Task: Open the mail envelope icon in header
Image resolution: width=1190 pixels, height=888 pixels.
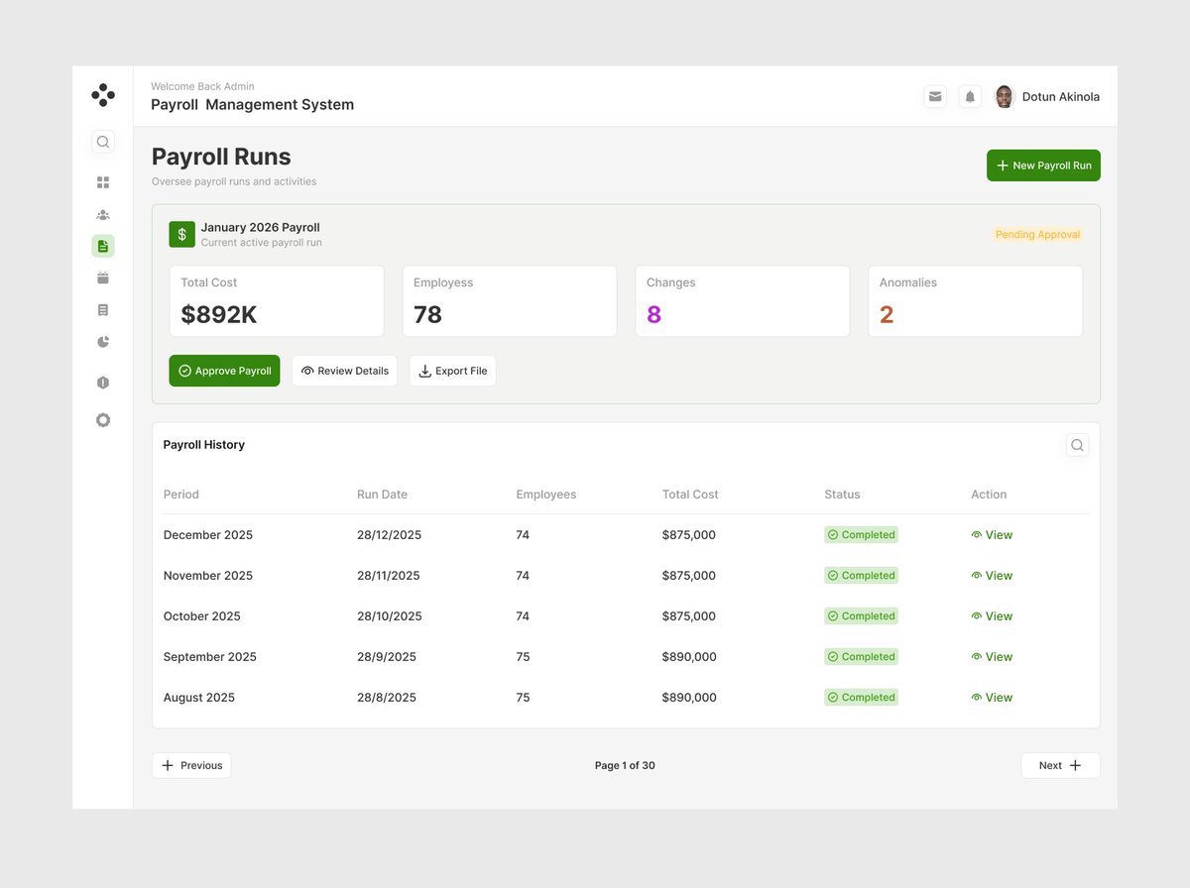Action: [x=935, y=96]
